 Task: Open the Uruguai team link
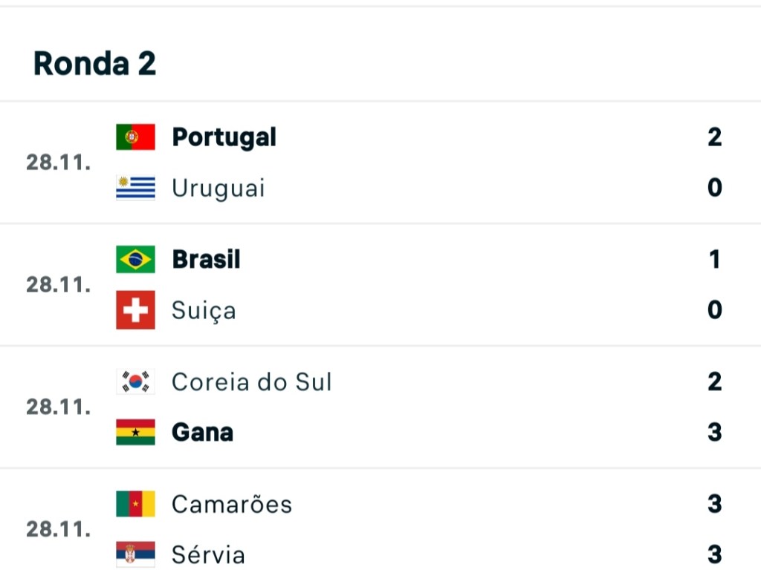(218, 188)
